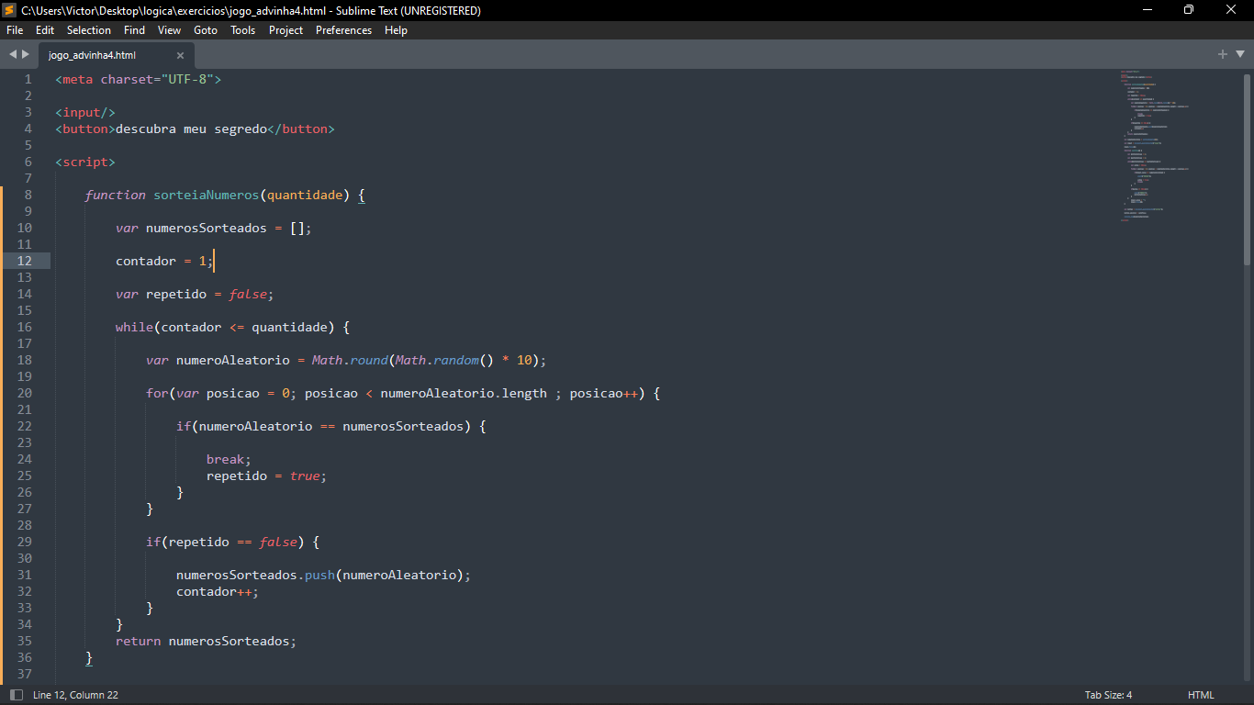Minimize the Sublime Text window

(1148, 10)
